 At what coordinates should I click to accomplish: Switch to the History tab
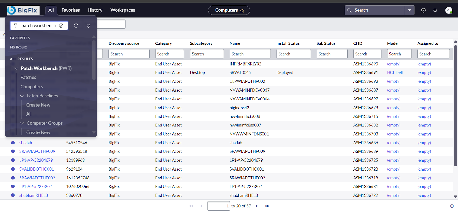click(x=95, y=10)
